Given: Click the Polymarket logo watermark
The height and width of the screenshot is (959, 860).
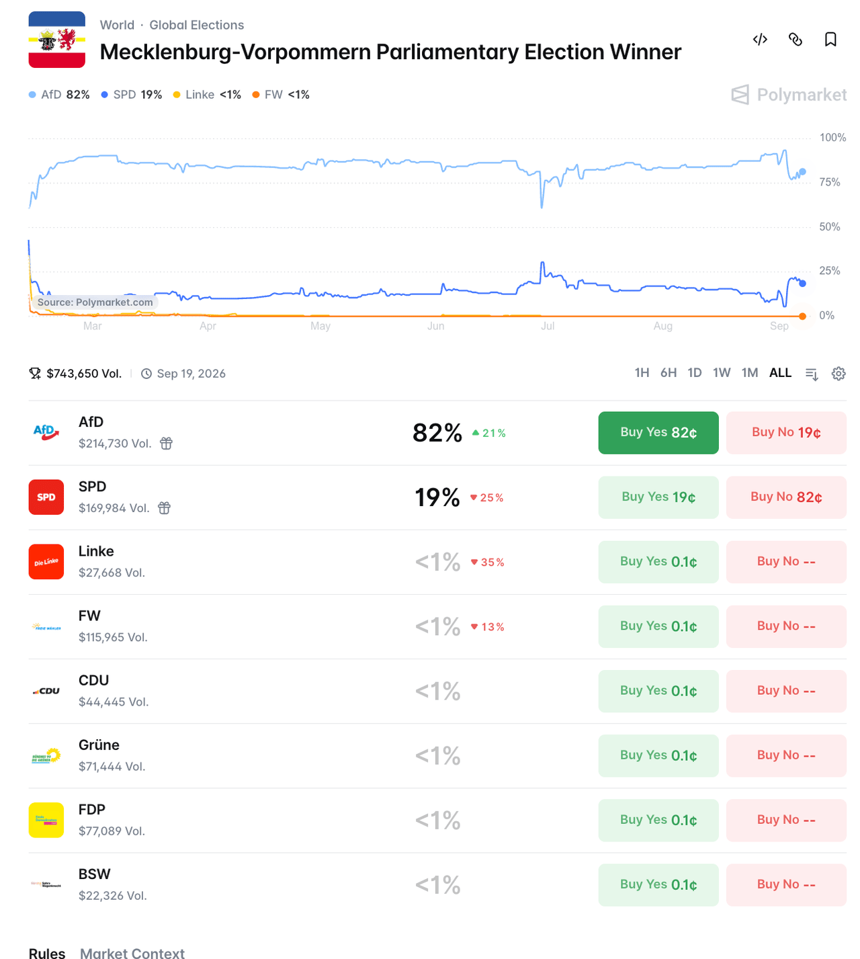Looking at the screenshot, I should [x=789, y=95].
